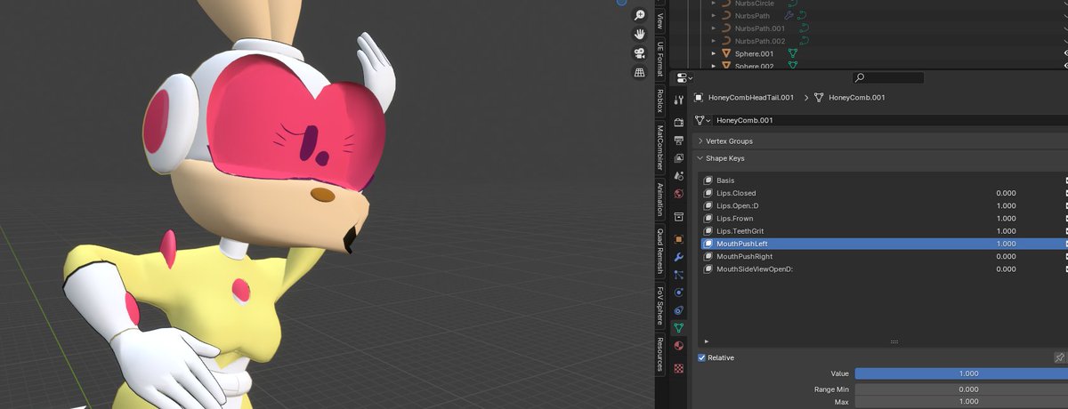Open the Properties editor type dropdown

684,78
